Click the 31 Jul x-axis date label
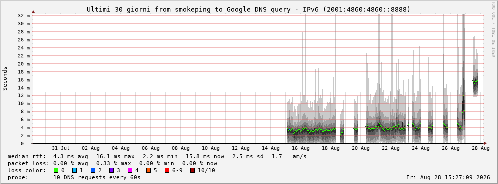498x184 pixels. pos(60,148)
